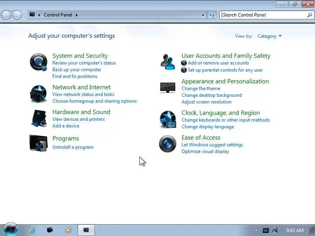Image resolution: width=315 pixels, height=236 pixels.
Task: Open the Network and Internet heading link
Action: tap(82, 87)
